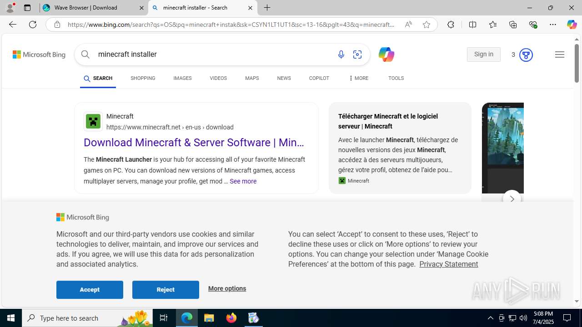Launch Firefox from the taskbar
Viewport: 582px width, 327px height.
(x=231, y=318)
